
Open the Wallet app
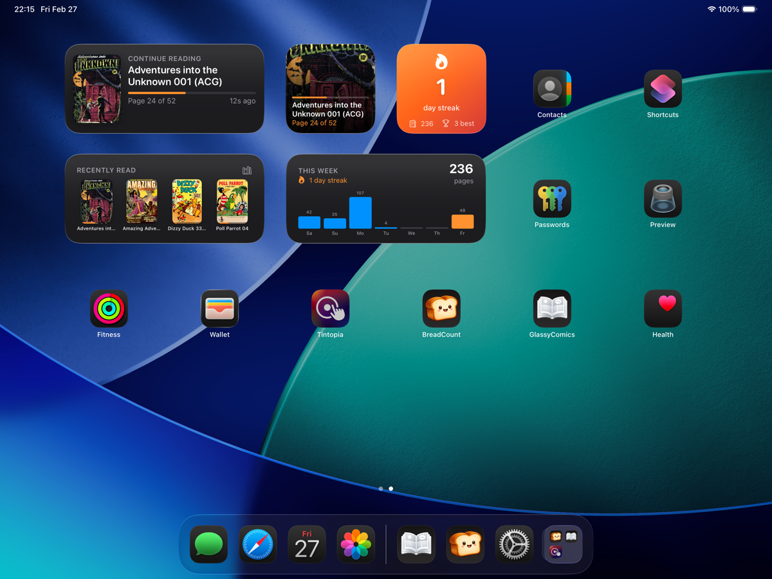[x=219, y=309]
